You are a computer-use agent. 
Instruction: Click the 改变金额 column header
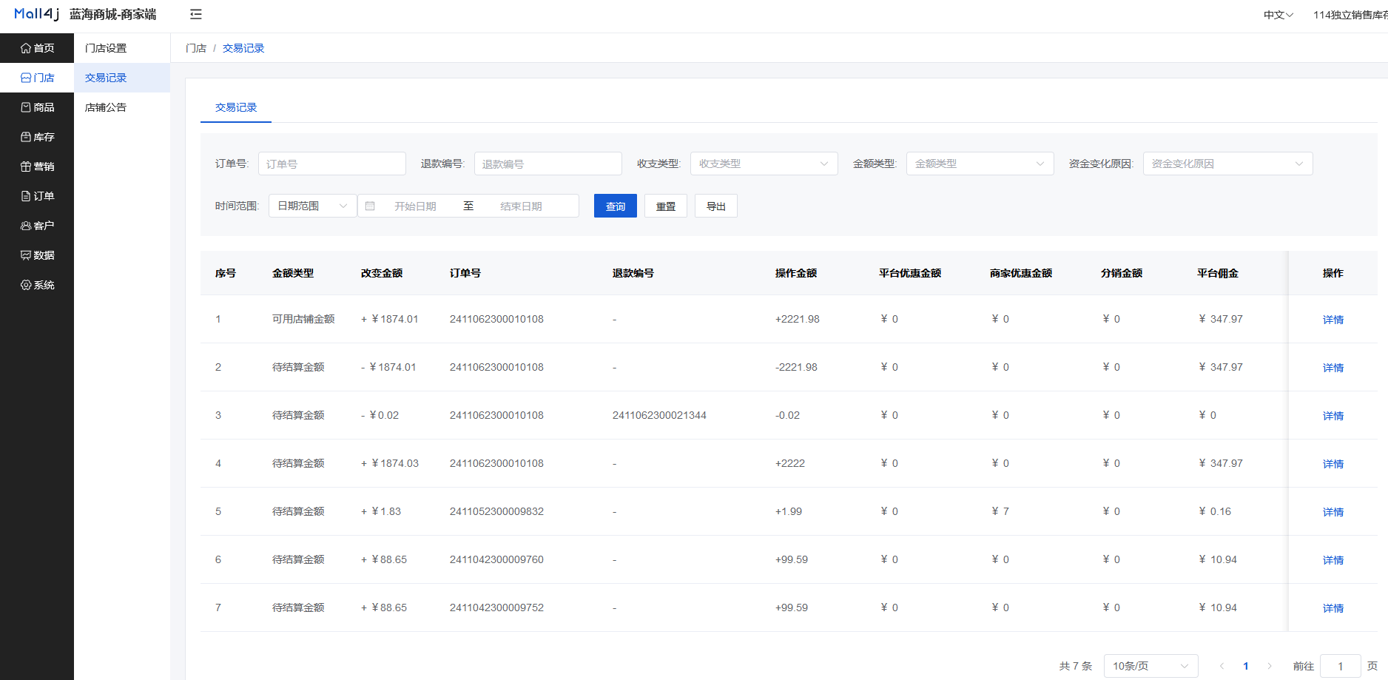click(x=382, y=273)
